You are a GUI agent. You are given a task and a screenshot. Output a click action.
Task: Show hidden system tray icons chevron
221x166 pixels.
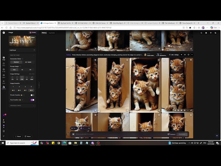(x=189, y=143)
